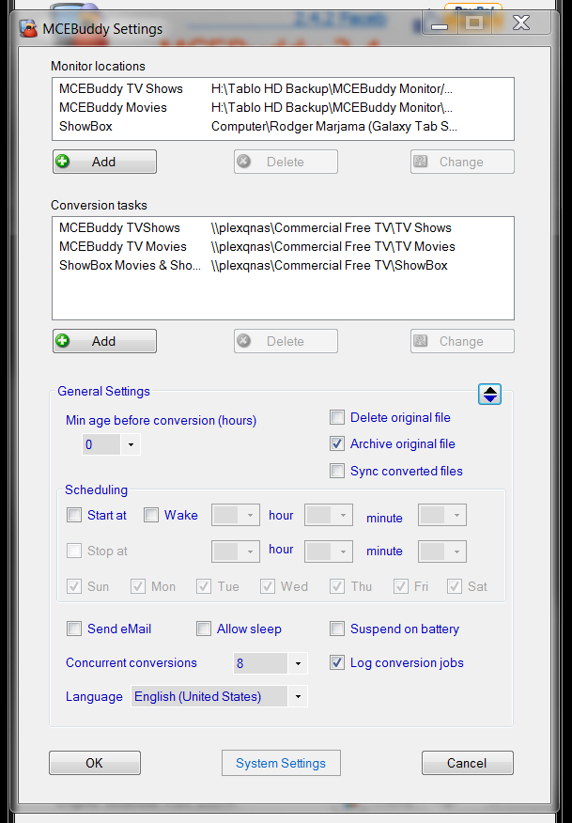The height and width of the screenshot is (823, 572).
Task: Select MCEBuddy TV Movies conversion task
Action: [283, 247]
